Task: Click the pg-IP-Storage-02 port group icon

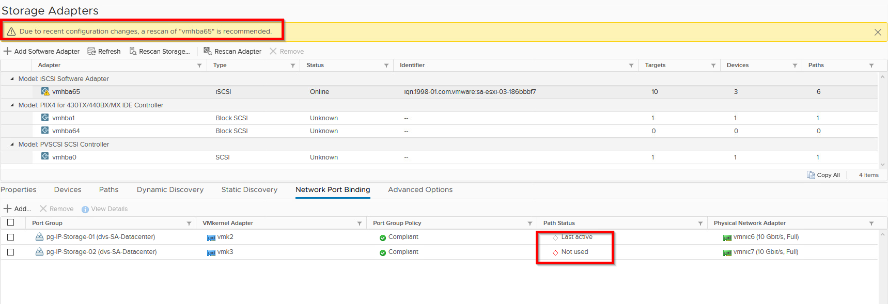Action: [39, 251]
